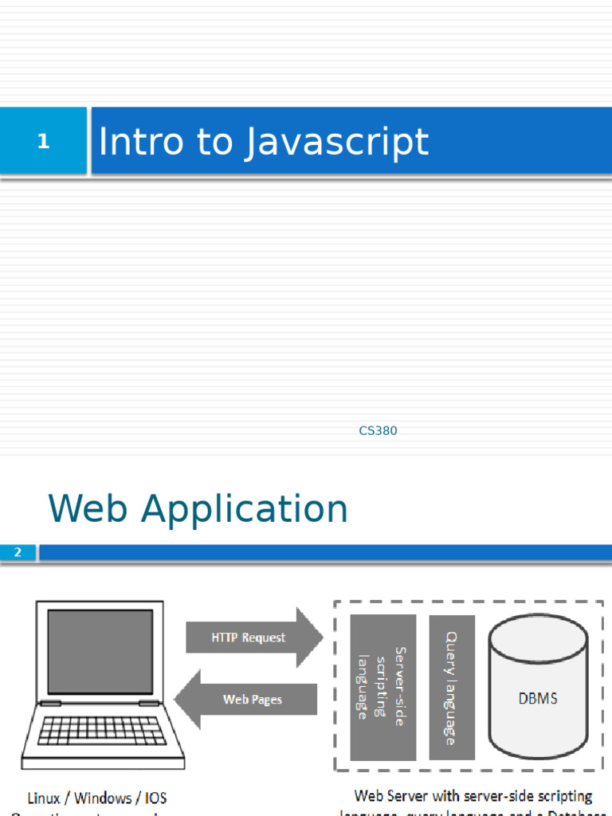
Task: Click the 'Web Server with server-side scripting' caption
Action: pyautogui.click(x=473, y=796)
